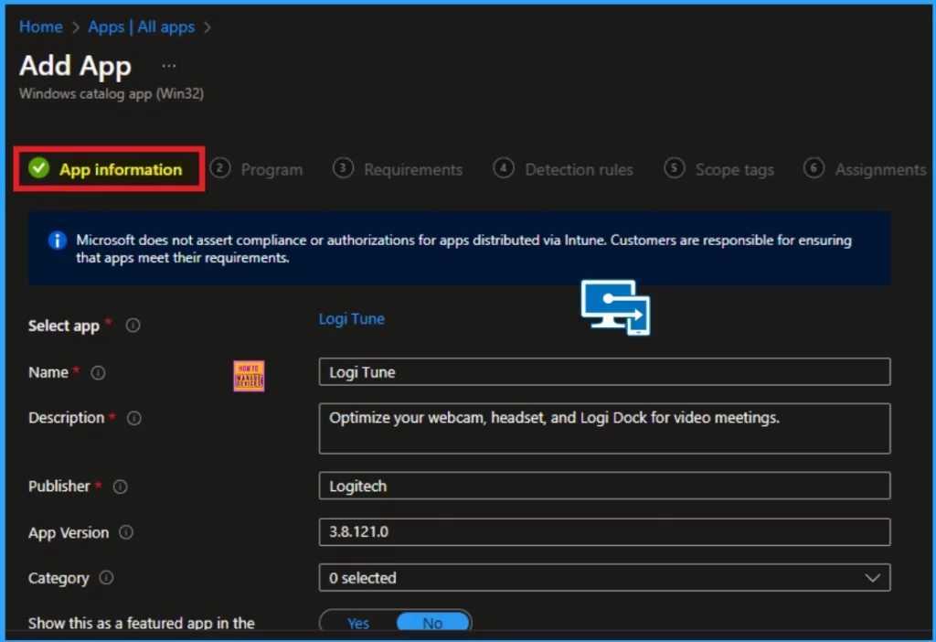Image resolution: width=936 pixels, height=642 pixels.
Task: Show info tooltip for Select app
Action: [x=133, y=326]
